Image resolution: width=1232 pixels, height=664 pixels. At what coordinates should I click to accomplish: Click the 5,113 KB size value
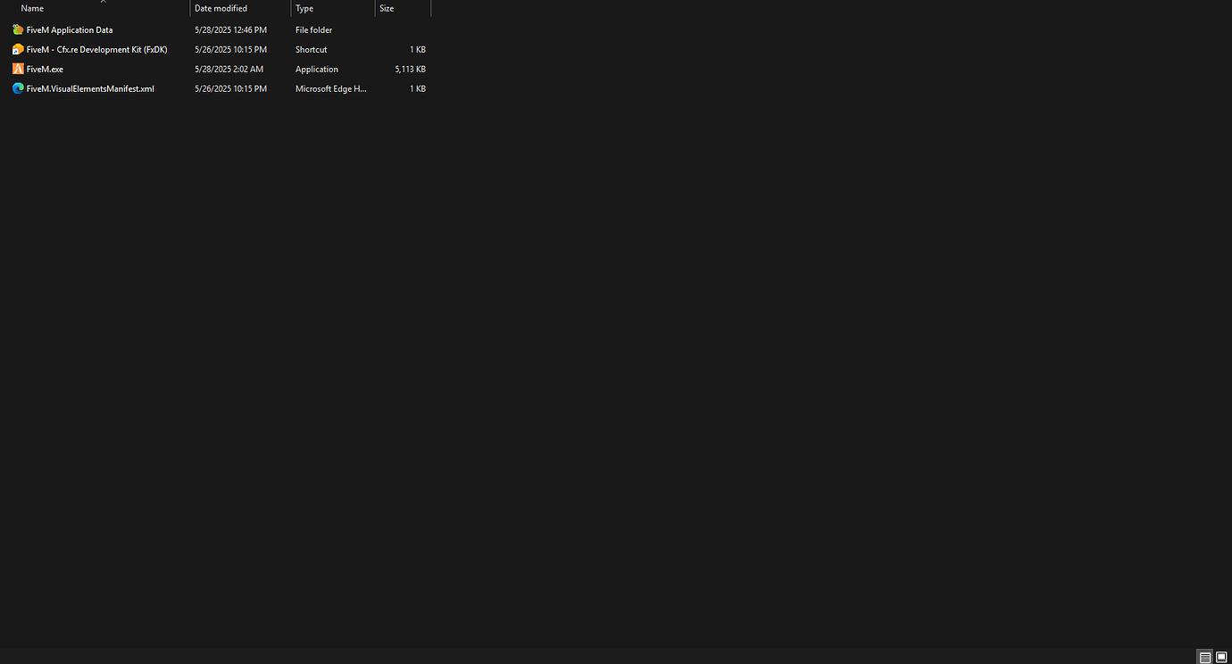click(x=411, y=70)
